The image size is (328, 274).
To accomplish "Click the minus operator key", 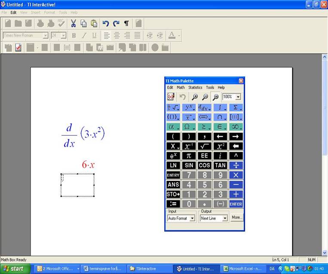I will 236,184.
